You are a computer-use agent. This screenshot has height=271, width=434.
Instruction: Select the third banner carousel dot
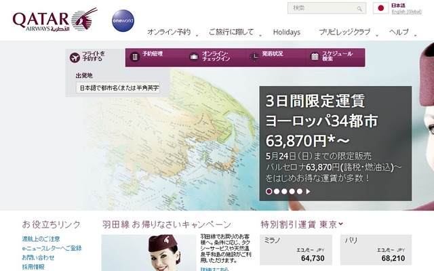click(284, 191)
